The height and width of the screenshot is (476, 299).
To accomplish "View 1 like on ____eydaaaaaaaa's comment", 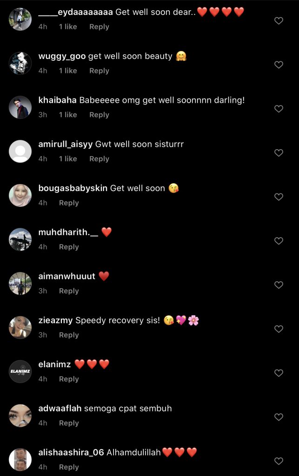I will coord(68,26).
